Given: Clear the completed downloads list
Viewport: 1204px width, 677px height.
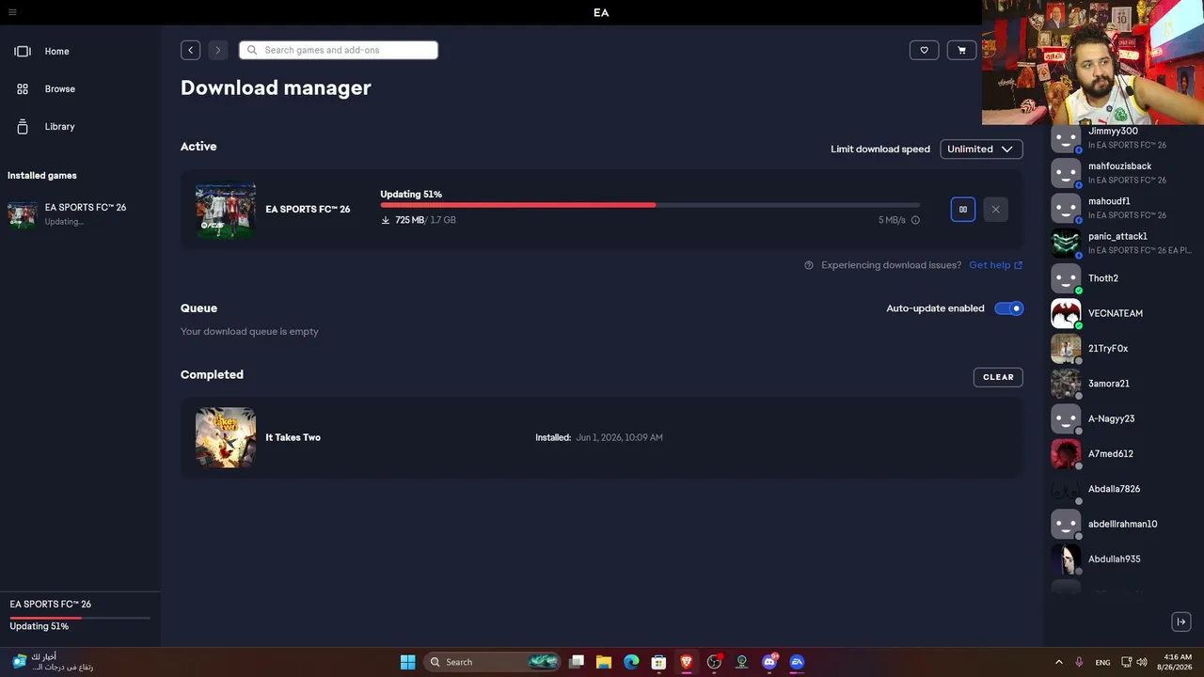Looking at the screenshot, I should 998,377.
